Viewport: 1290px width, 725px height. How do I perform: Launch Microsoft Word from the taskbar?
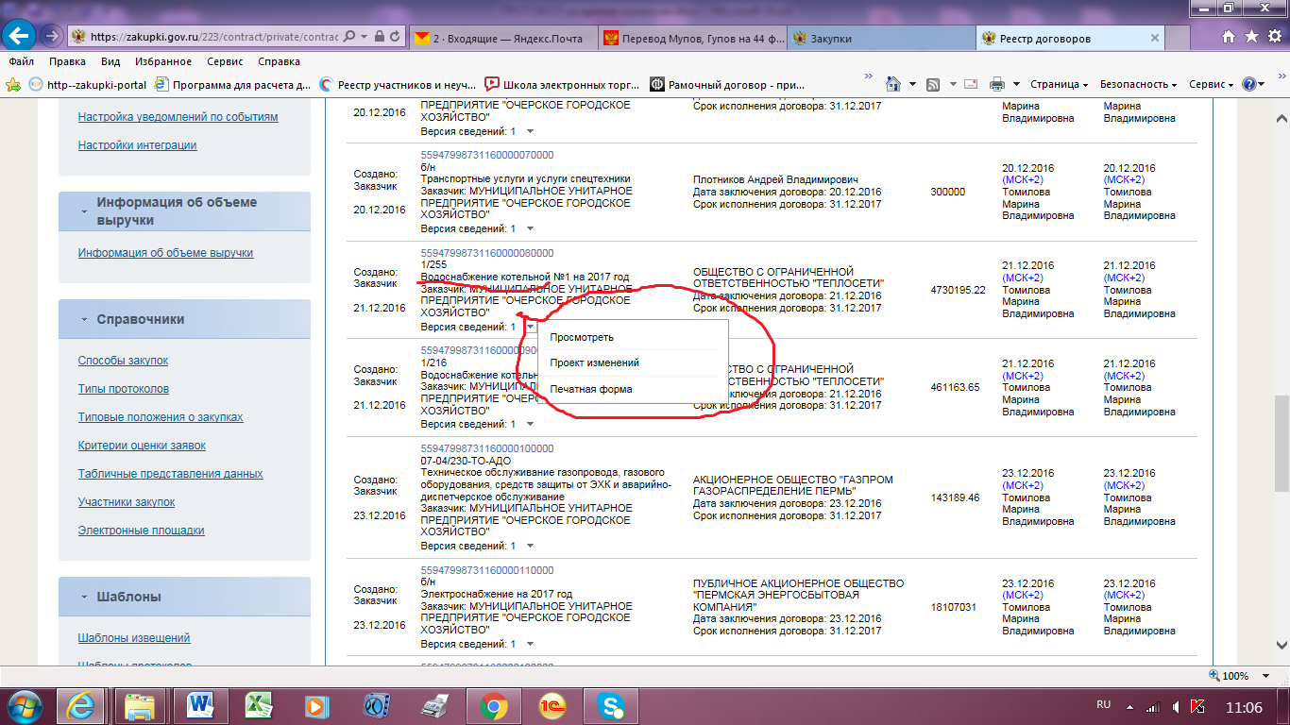coord(200,705)
